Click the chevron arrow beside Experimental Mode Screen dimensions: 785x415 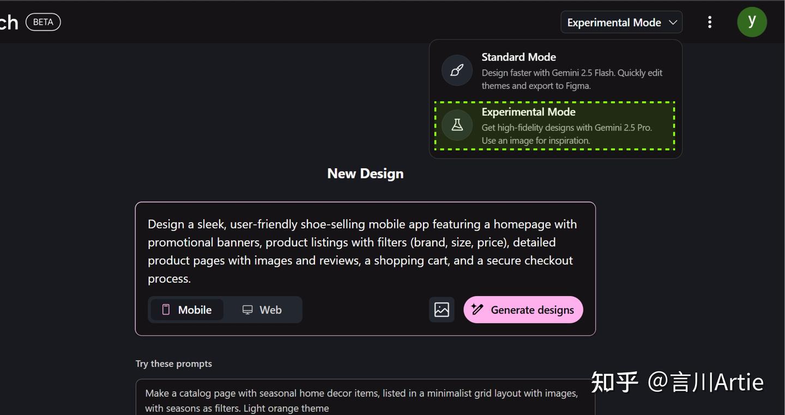[673, 22]
